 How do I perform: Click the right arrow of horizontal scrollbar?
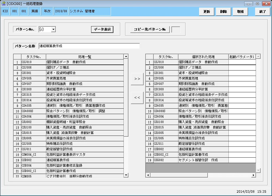[x=254, y=175]
